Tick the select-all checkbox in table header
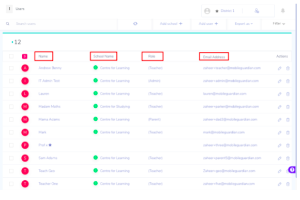 tap(11, 56)
